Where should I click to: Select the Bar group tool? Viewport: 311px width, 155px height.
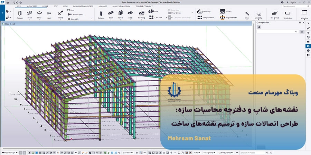pyautogui.click(x=275, y=14)
